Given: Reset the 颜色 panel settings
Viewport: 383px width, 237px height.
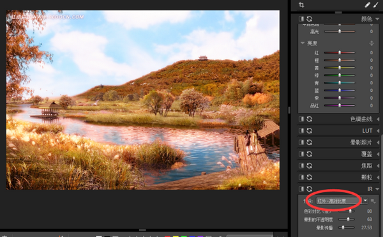Looking at the screenshot, I should (x=309, y=19).
